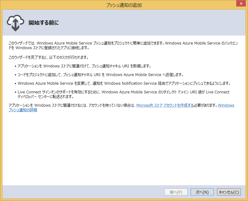Click the intro paragraph starting このウィザードでは
This screenshot has width=248, height=201.
coord(123,45)
